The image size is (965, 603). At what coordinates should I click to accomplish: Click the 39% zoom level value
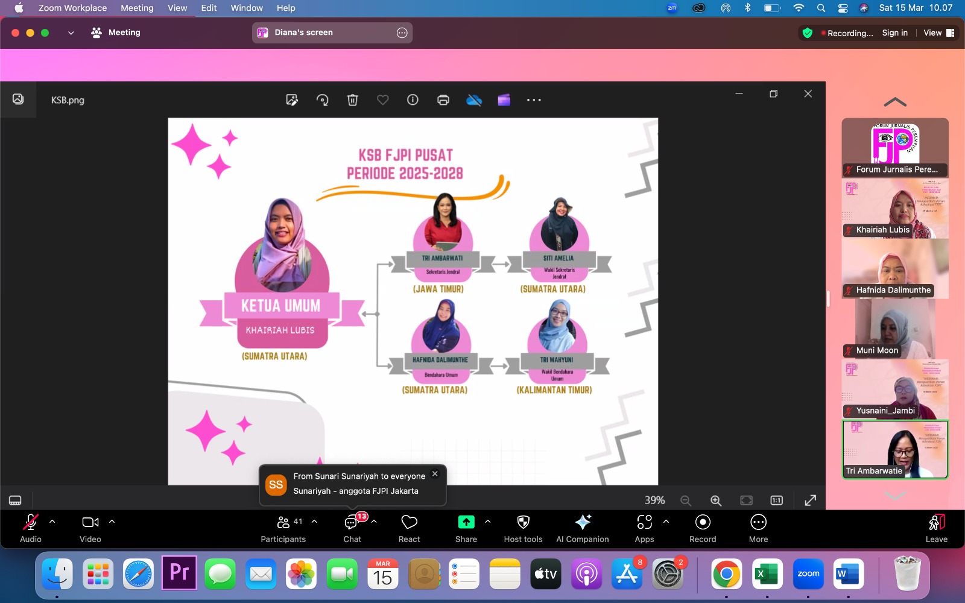(x=654, y=500)
